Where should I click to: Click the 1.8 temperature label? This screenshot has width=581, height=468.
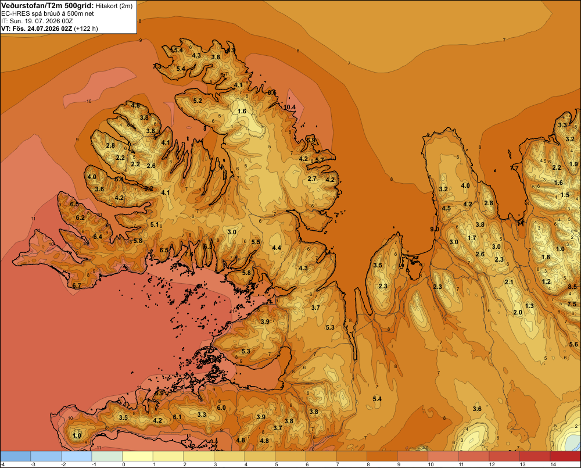click(x=546, y=257)
